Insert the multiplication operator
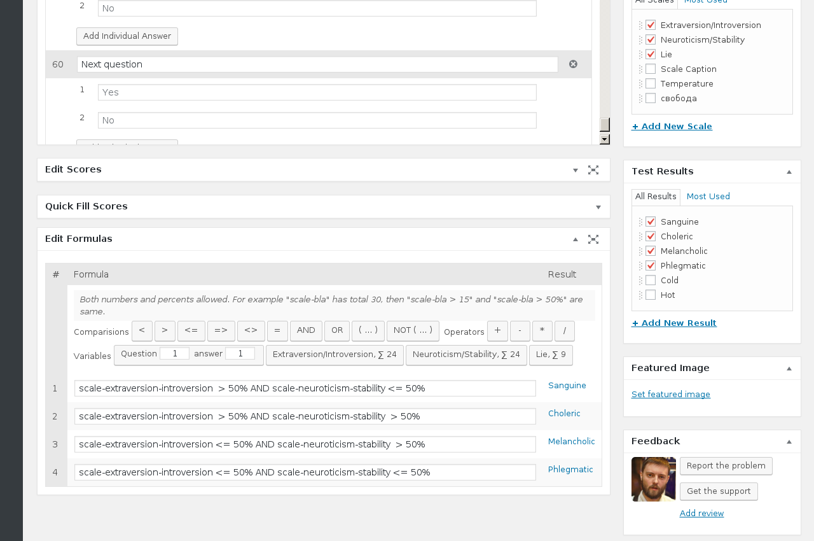Viewport: 814px width, 541px height. [542, 331]
